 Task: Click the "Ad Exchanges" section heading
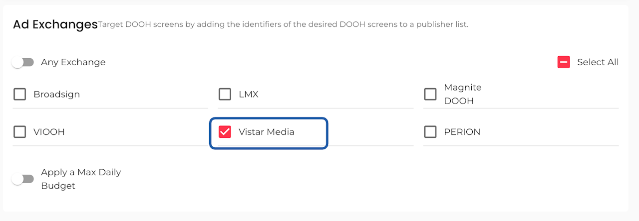(x=55, y=24)
